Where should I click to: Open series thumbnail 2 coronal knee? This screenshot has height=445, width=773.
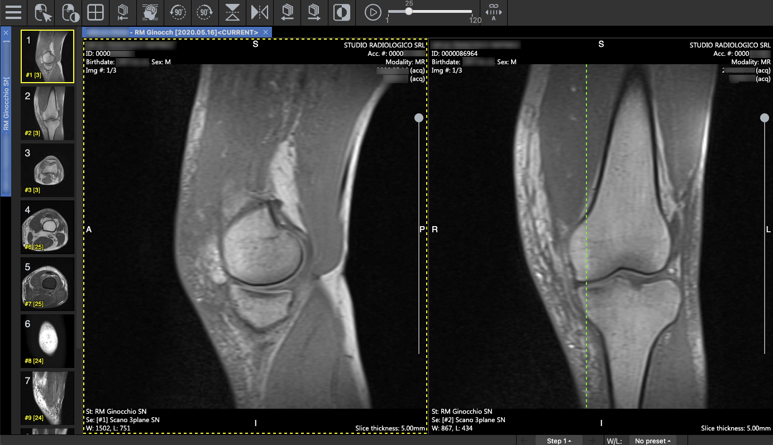point(47,113)
